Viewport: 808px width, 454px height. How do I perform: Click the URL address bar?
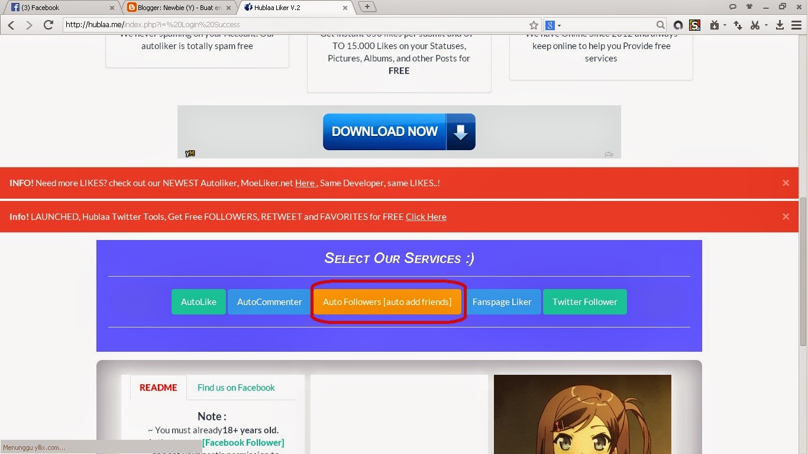[x=296, y=25]
